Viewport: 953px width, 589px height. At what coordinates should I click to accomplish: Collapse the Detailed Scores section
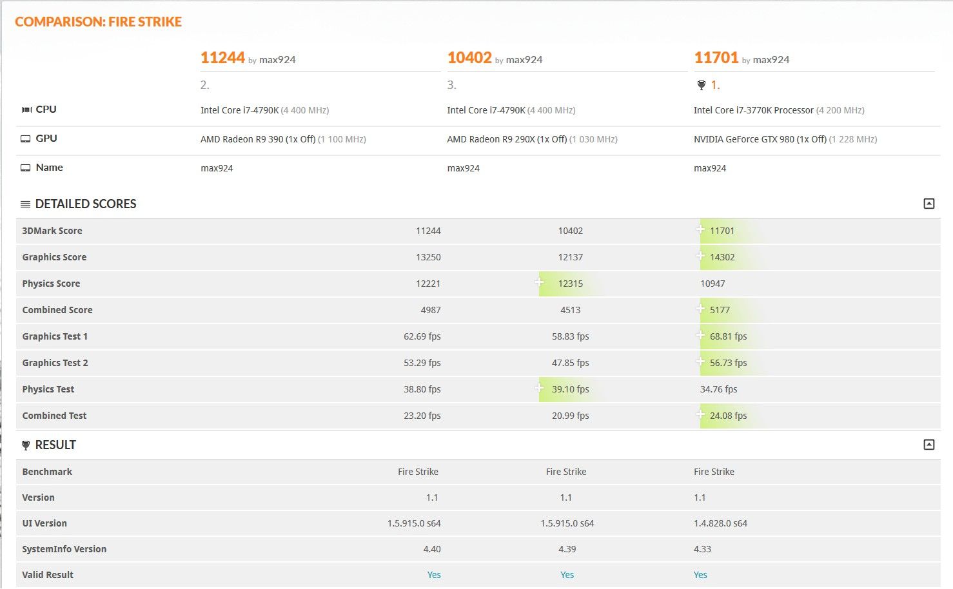(x=929, y=204)
